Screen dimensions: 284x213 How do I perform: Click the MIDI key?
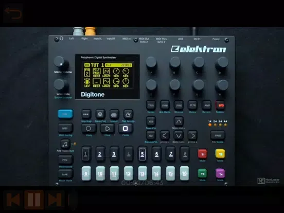[65, 128]
